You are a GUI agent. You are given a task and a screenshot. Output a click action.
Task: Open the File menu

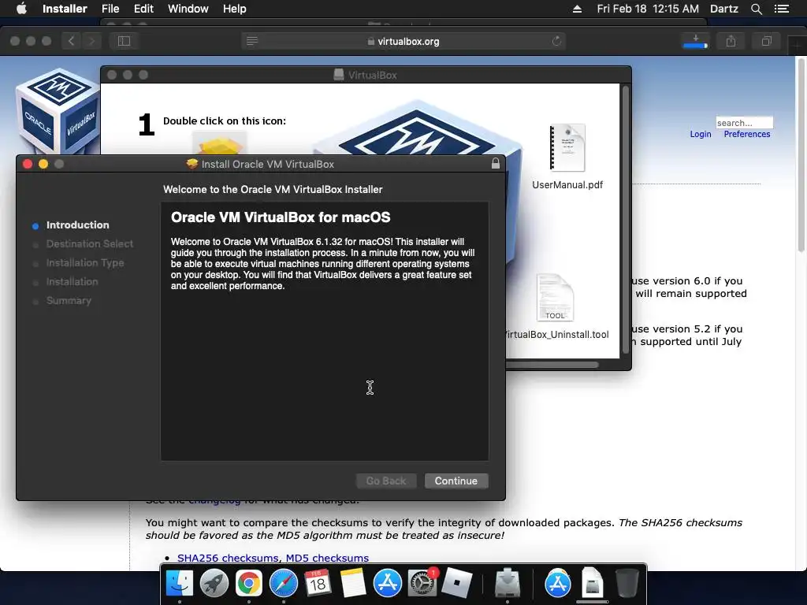click(110, 9)
